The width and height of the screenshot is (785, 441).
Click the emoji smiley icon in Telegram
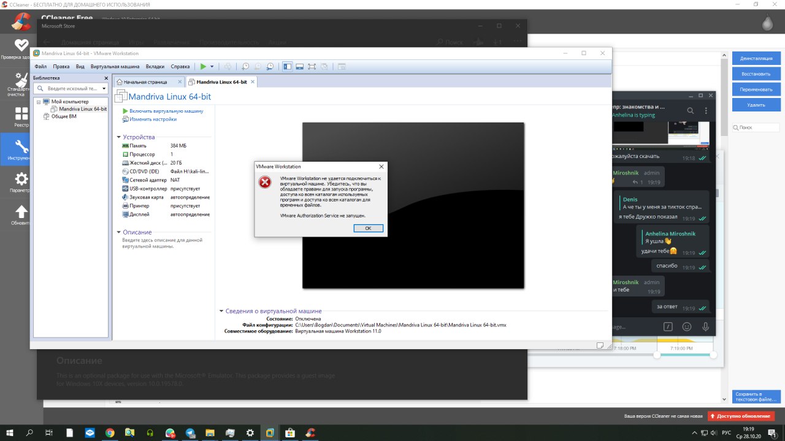point(687,326)
